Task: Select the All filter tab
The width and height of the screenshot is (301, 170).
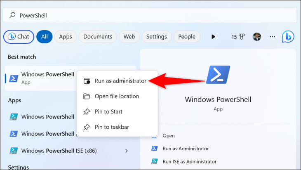Action: point(45,37)
